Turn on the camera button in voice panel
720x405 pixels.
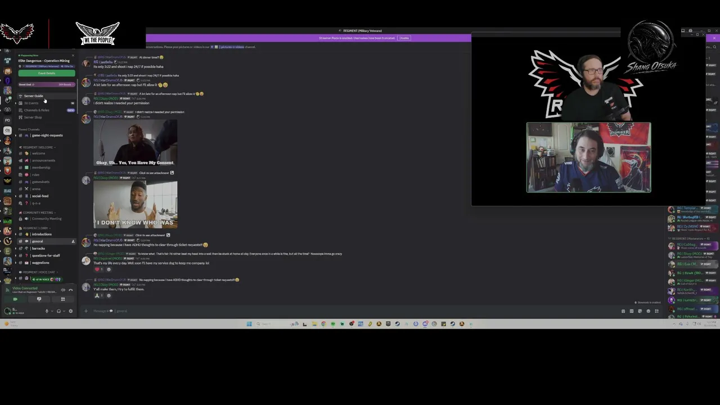pos(15,300)
